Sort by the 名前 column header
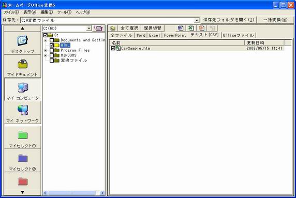 [x=177, y=43]
